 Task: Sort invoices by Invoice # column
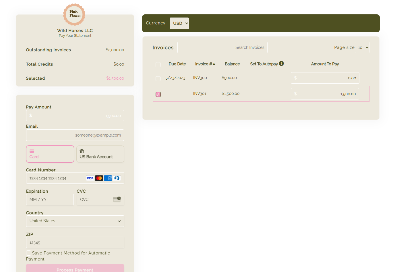(x=205, y=64)
